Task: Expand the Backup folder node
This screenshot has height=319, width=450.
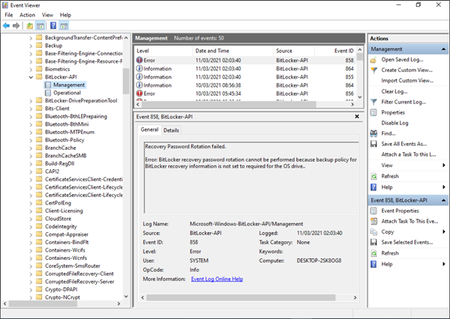Action: click(x=31, y=45)
